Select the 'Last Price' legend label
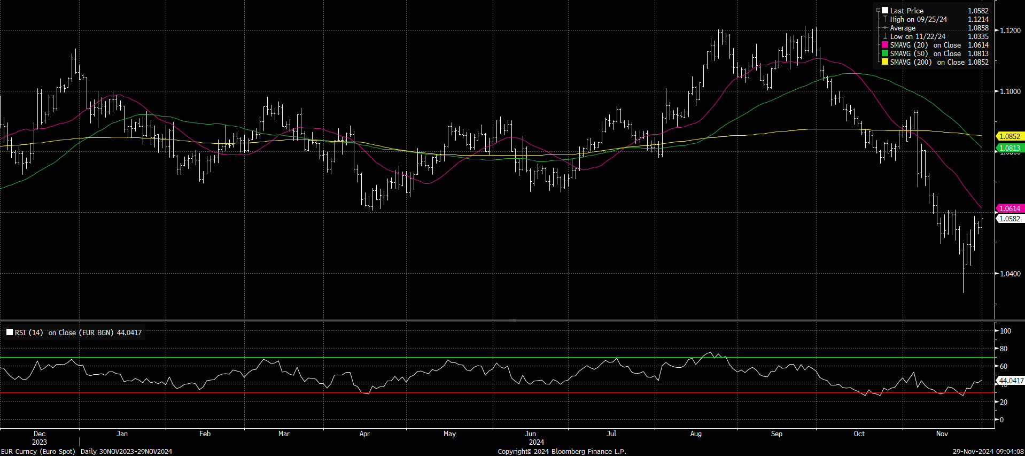This screenshot has width=1025, height=456. tap(906, 11)
